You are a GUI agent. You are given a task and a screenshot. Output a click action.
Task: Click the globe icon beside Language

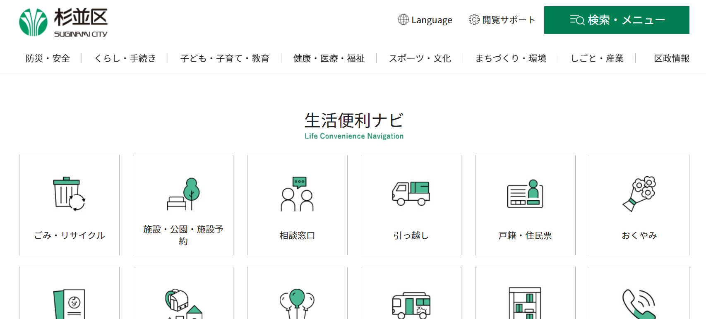click(x=403, y=19)
